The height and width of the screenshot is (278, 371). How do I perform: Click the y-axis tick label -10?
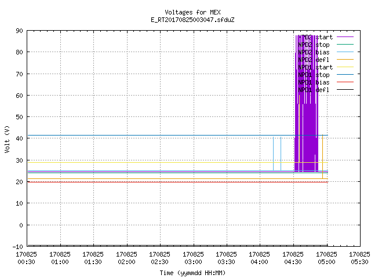pyautogui.click(x=18, y=247)
